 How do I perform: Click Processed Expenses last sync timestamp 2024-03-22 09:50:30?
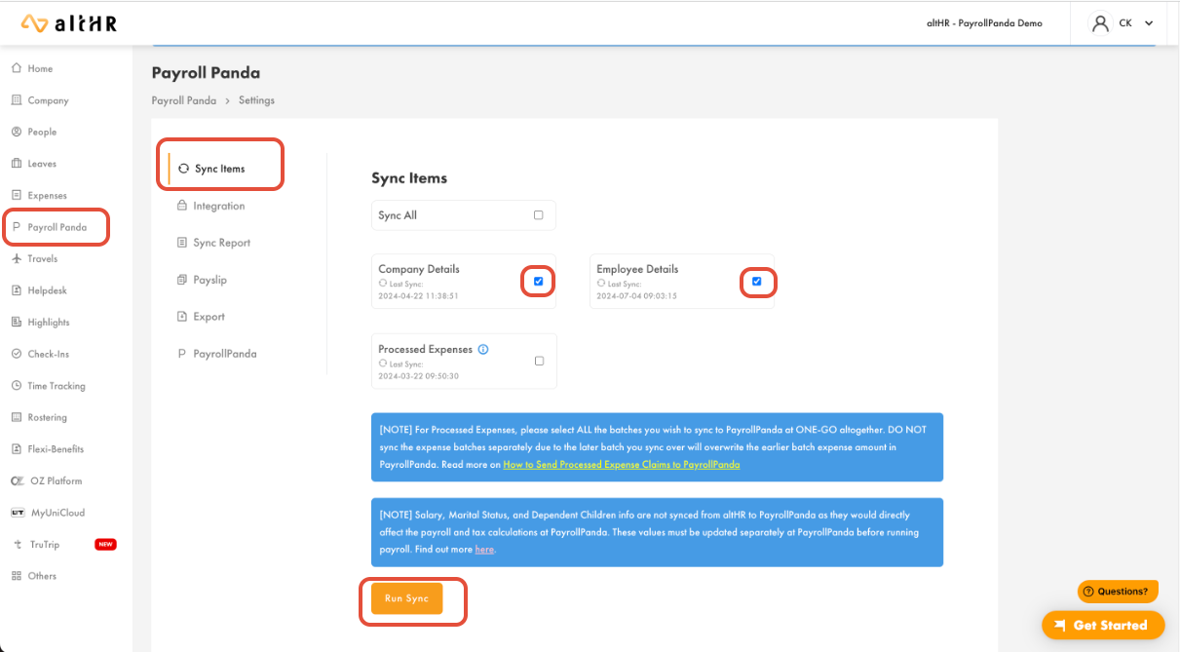418,375
